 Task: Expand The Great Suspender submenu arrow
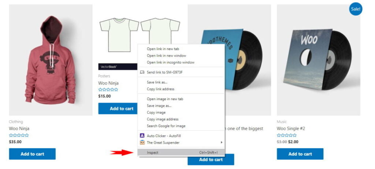click(x=222, y=143)
